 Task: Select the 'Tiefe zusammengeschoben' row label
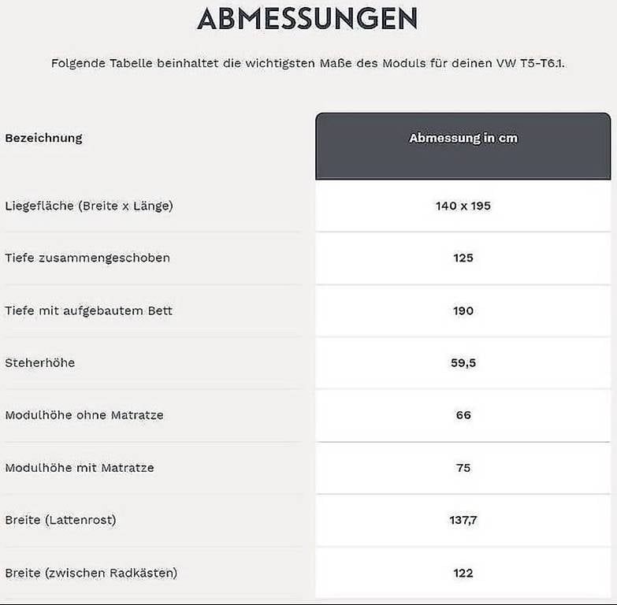(x=87, y=258)
